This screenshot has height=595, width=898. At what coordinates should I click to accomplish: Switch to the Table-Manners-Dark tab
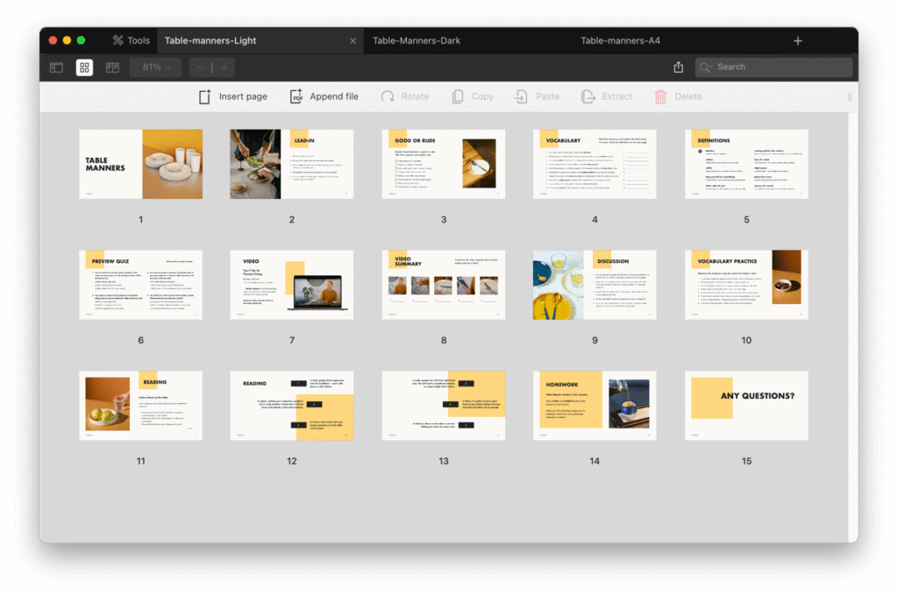(417, 40)
